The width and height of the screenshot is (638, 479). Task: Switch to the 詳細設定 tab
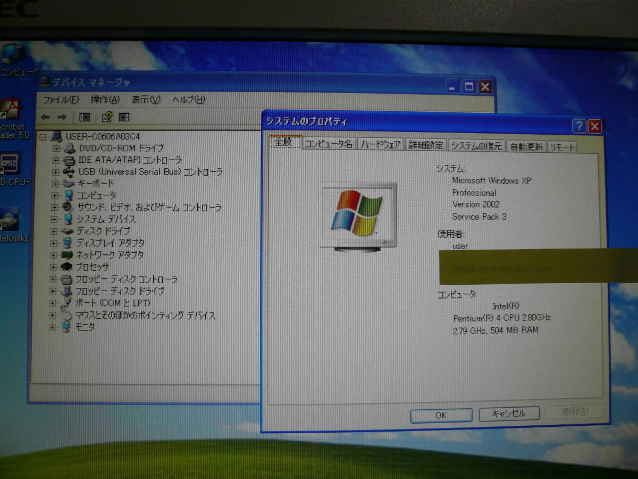click(x=426, y=145)
